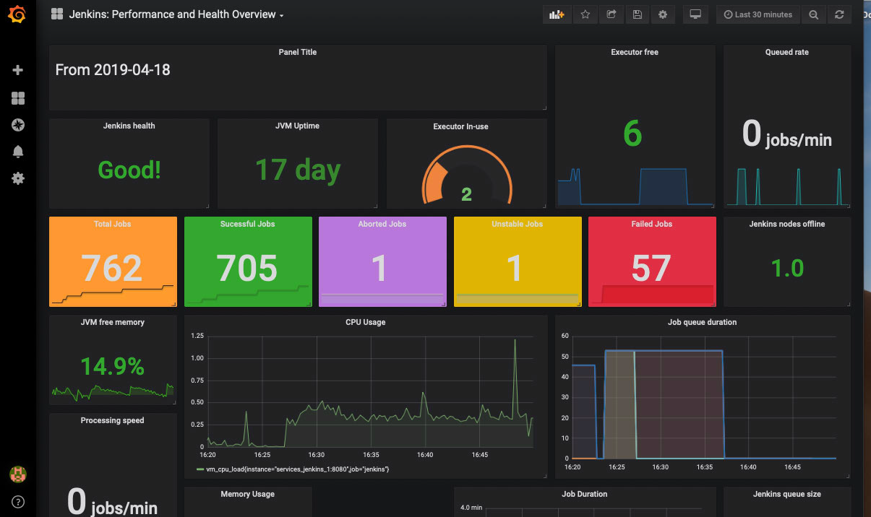This screenshot has height=517, width=871.
Task: Click the Executor free panel title
Action: pyautogui.click(x=635, y=52)
